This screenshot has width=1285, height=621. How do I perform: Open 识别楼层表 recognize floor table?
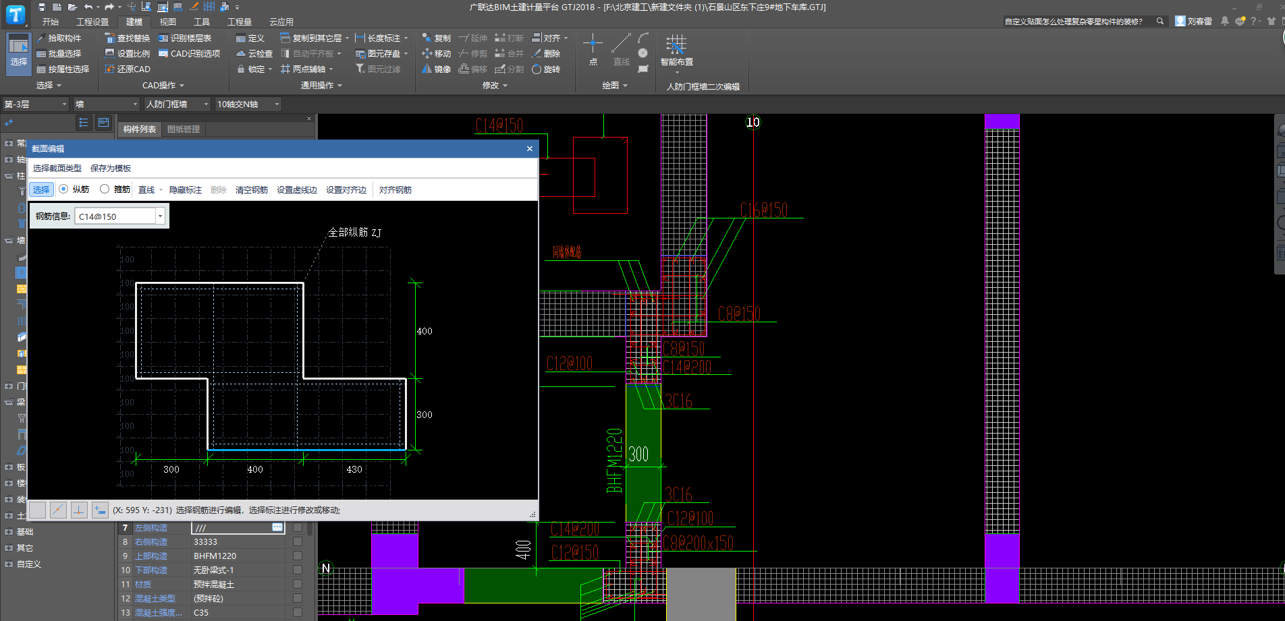click(185, 38)
